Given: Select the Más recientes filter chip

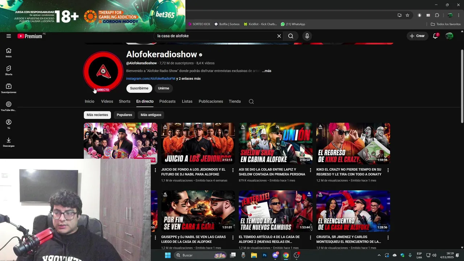Looking at the screenshot, I should click(x=97, y=115).
